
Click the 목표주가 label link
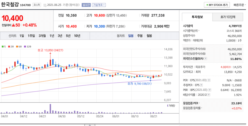[x=200, y=67]
